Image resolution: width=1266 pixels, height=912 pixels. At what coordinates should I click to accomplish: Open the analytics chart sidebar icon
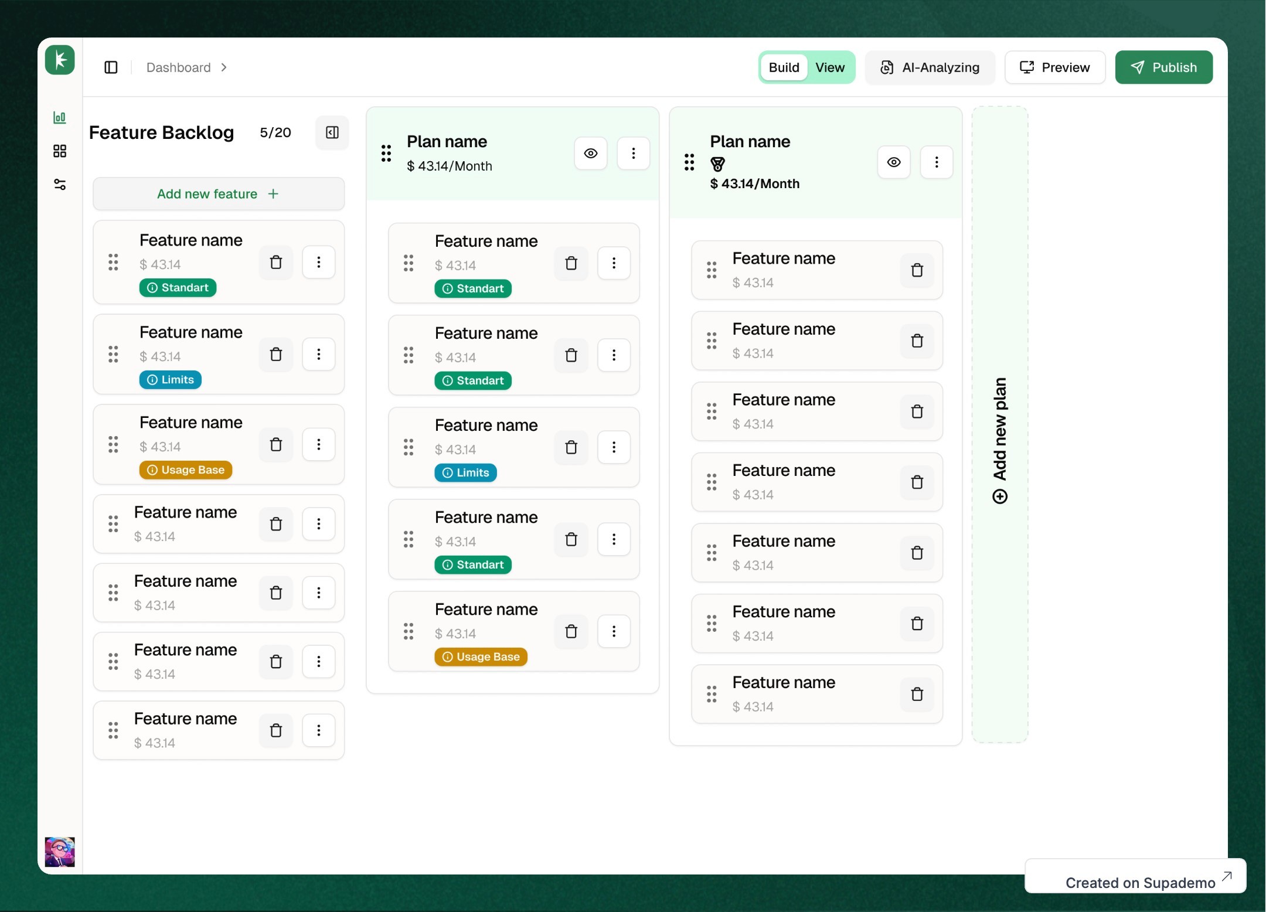point(59,117)
